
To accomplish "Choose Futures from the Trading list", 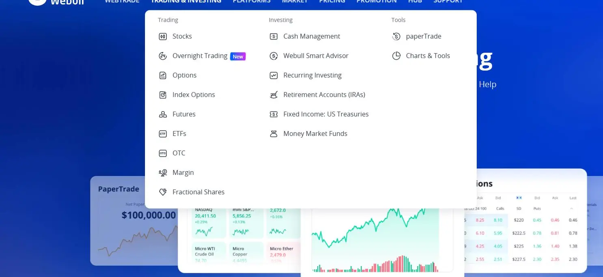I will [x=184, y=114].
